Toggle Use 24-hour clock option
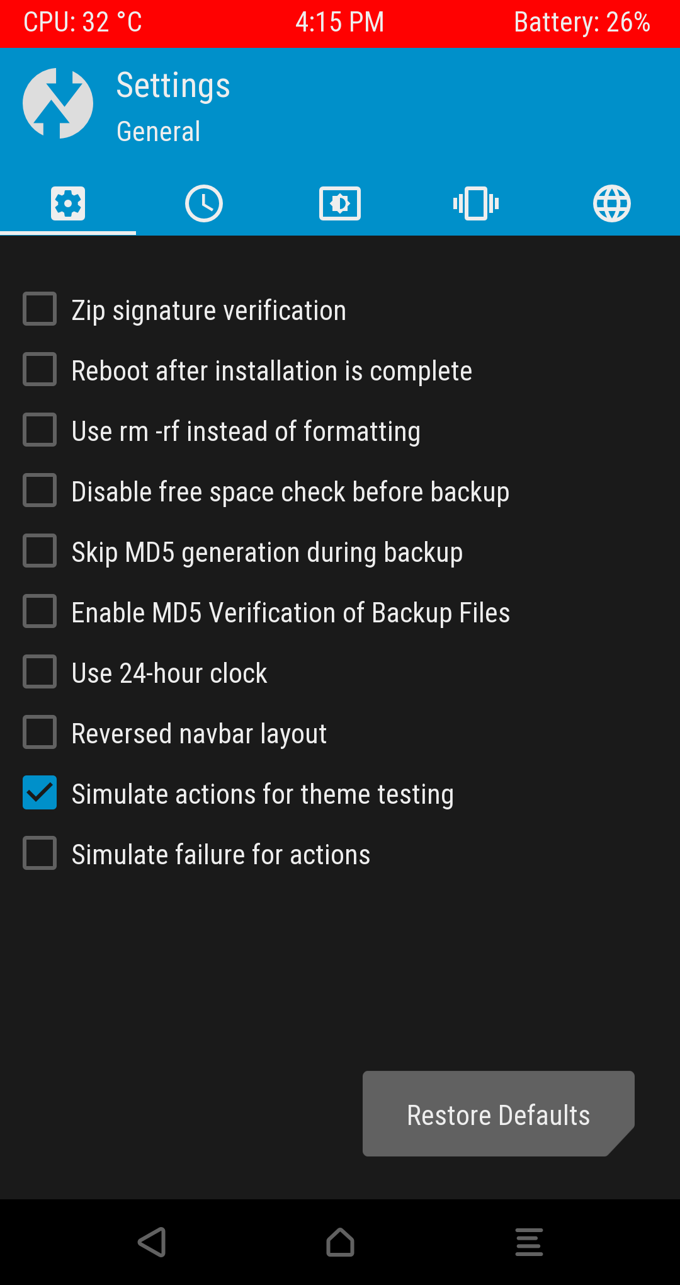Image resolution: width=680 pixels, height=1285 pixels. [40, 671]
